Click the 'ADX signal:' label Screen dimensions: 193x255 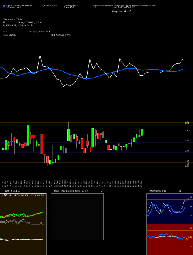point(10,35)
